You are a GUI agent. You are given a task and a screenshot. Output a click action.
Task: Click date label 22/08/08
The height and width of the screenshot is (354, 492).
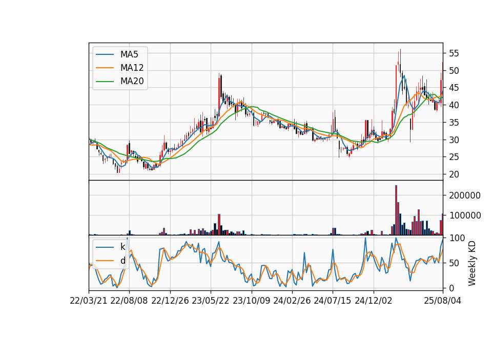pos(129,301)
